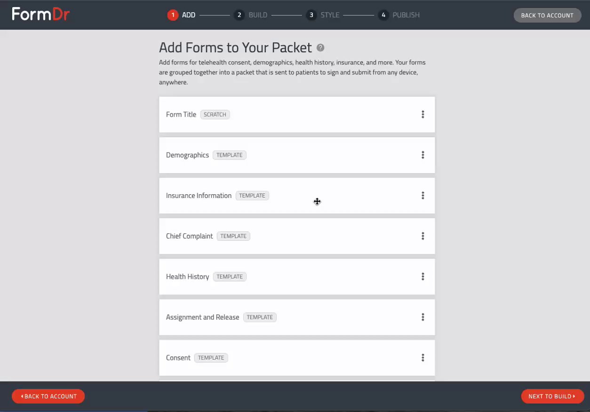Go to step 1 ADD

point(182,15)
